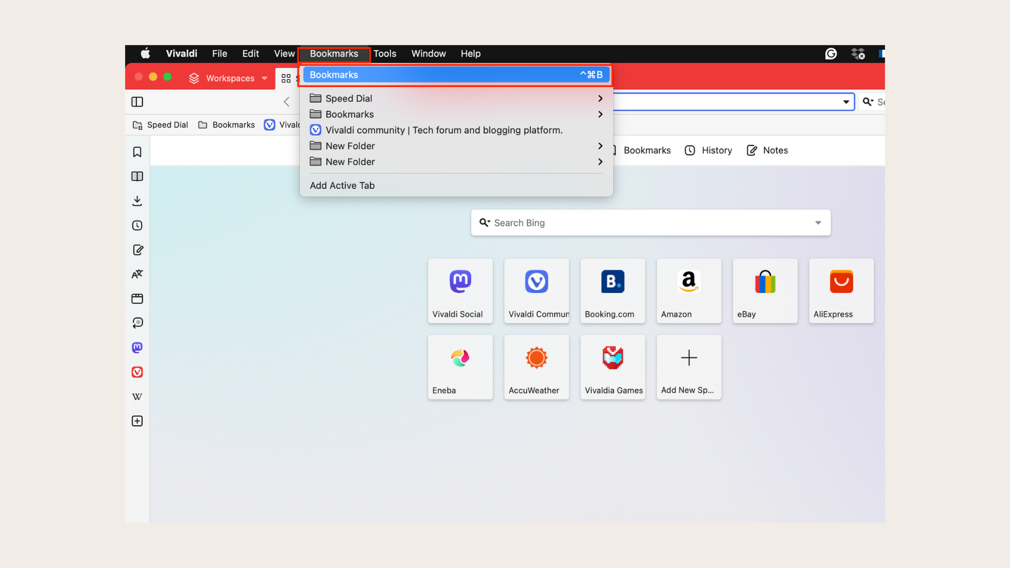Viewport: 1010px width, 568px height.
Task: Switch to the History view on start page
Action: pyautogui.click(x=708, y=150)
